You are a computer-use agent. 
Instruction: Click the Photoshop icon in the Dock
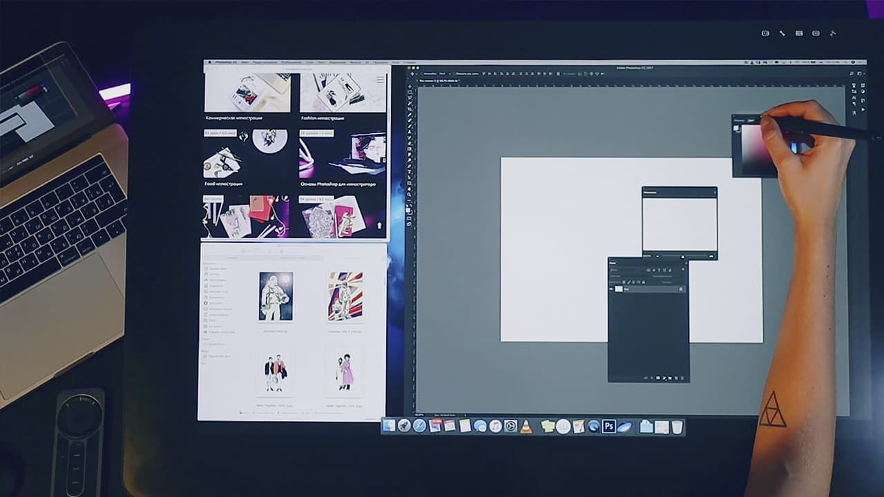609,426
